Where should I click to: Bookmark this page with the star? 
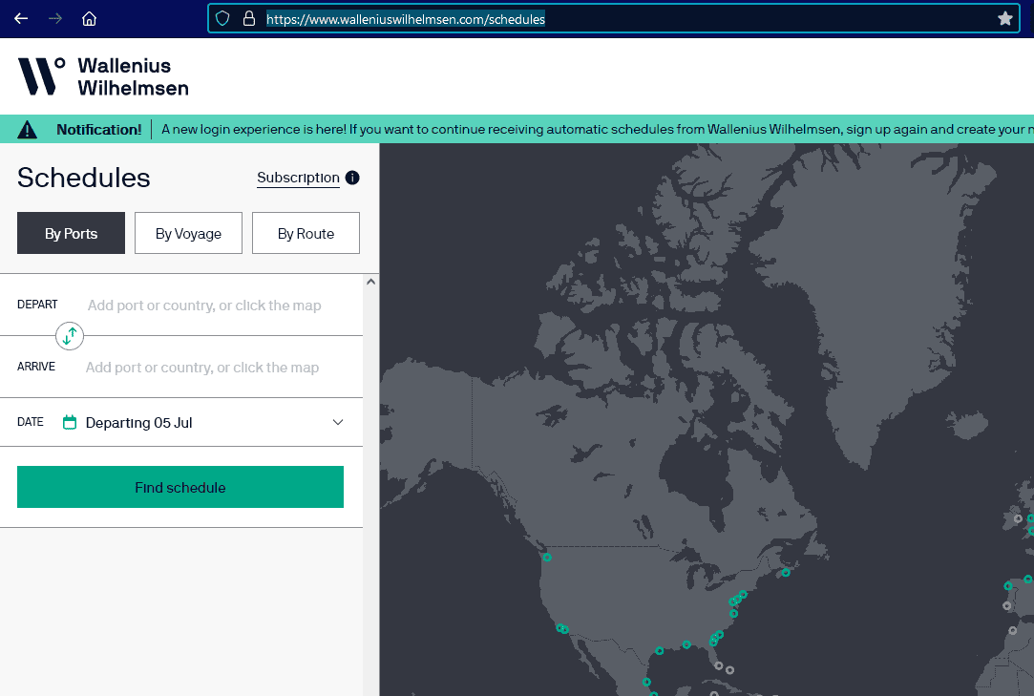point(1005,18)
